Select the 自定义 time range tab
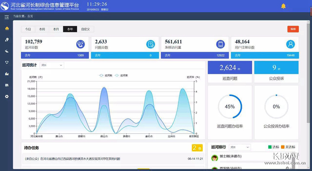The image size is (312, 171). click(85, 29)
